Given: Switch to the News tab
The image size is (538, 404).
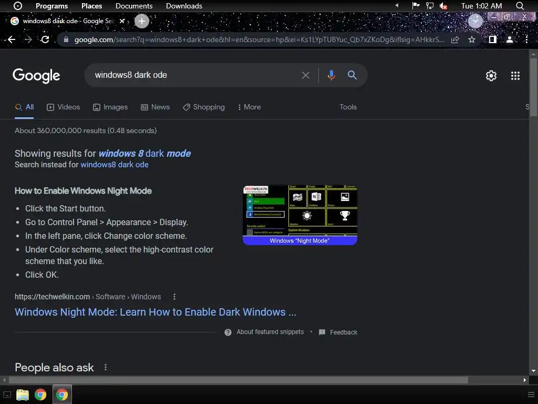Looking at the screenshot, I should (155, 107).
